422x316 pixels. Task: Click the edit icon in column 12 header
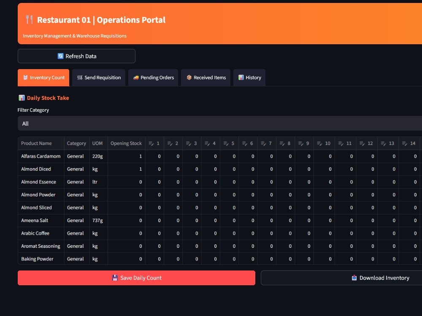coord(362,144)
